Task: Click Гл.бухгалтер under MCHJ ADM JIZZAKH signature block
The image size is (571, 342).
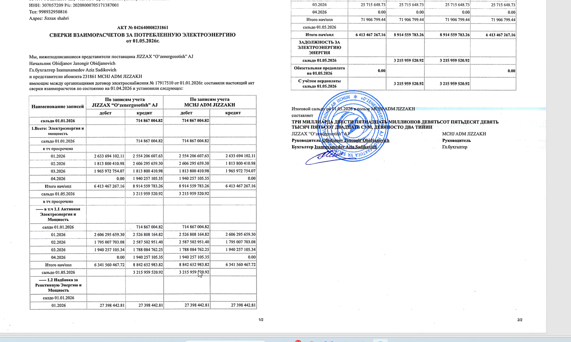Action: click(x=454, y=147)
